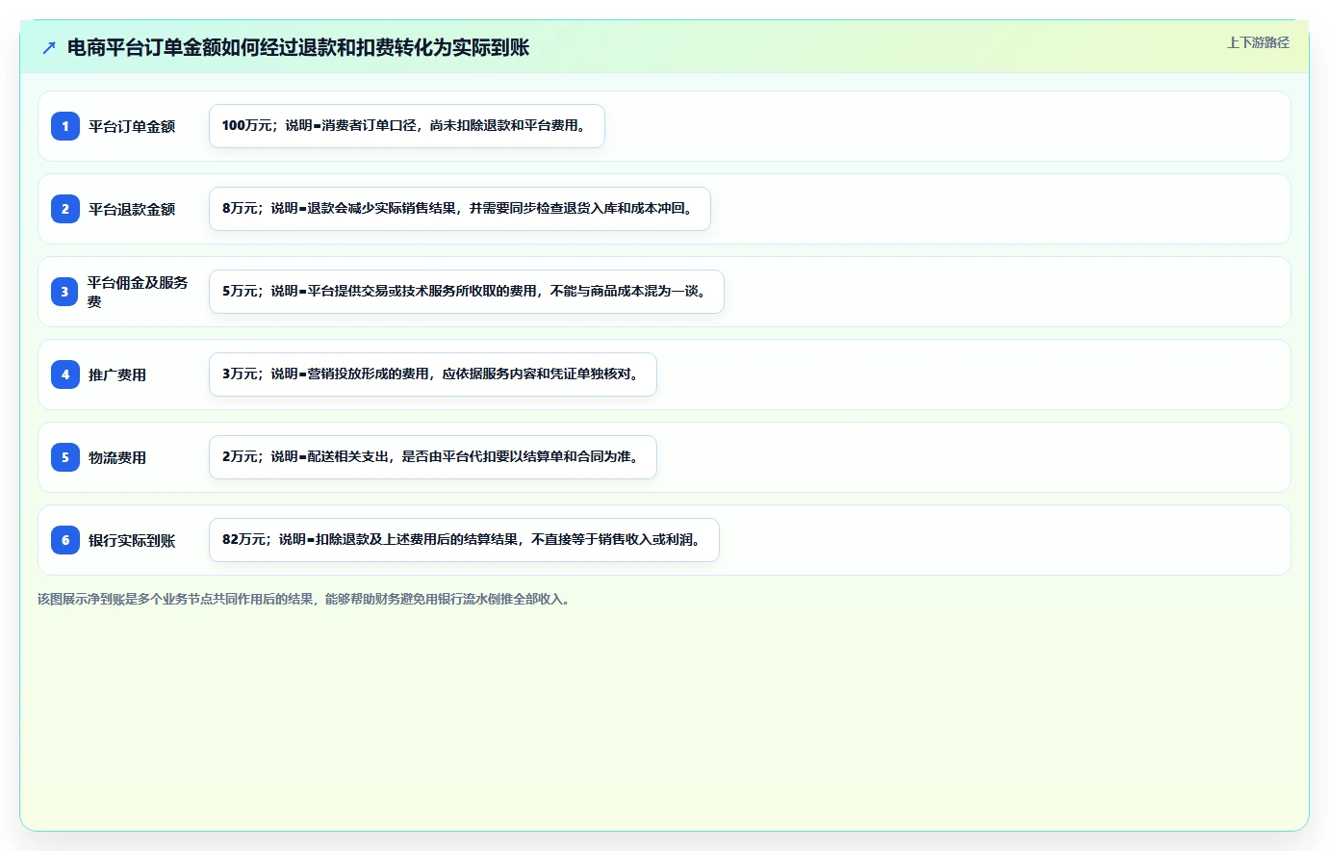Click the 上下游路径 label at top right
1329x851 pixels.
(1258, 42)
